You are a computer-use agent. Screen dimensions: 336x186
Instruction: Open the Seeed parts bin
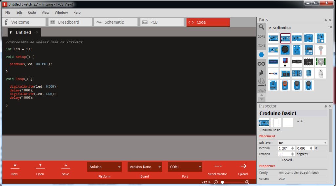pyautogui.click(x=262, y=82)
